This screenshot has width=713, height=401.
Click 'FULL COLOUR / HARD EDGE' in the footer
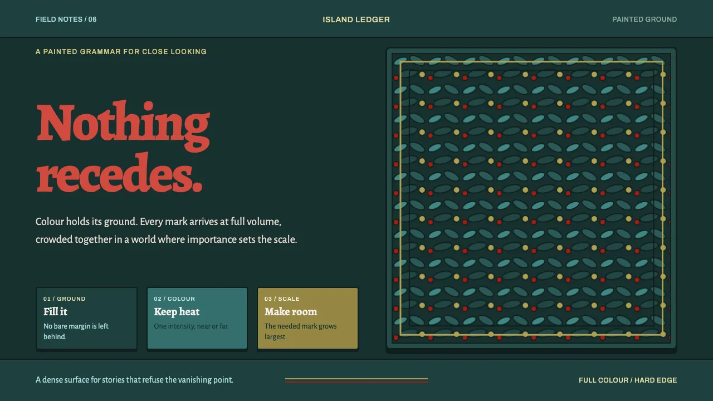coord(628,380)
